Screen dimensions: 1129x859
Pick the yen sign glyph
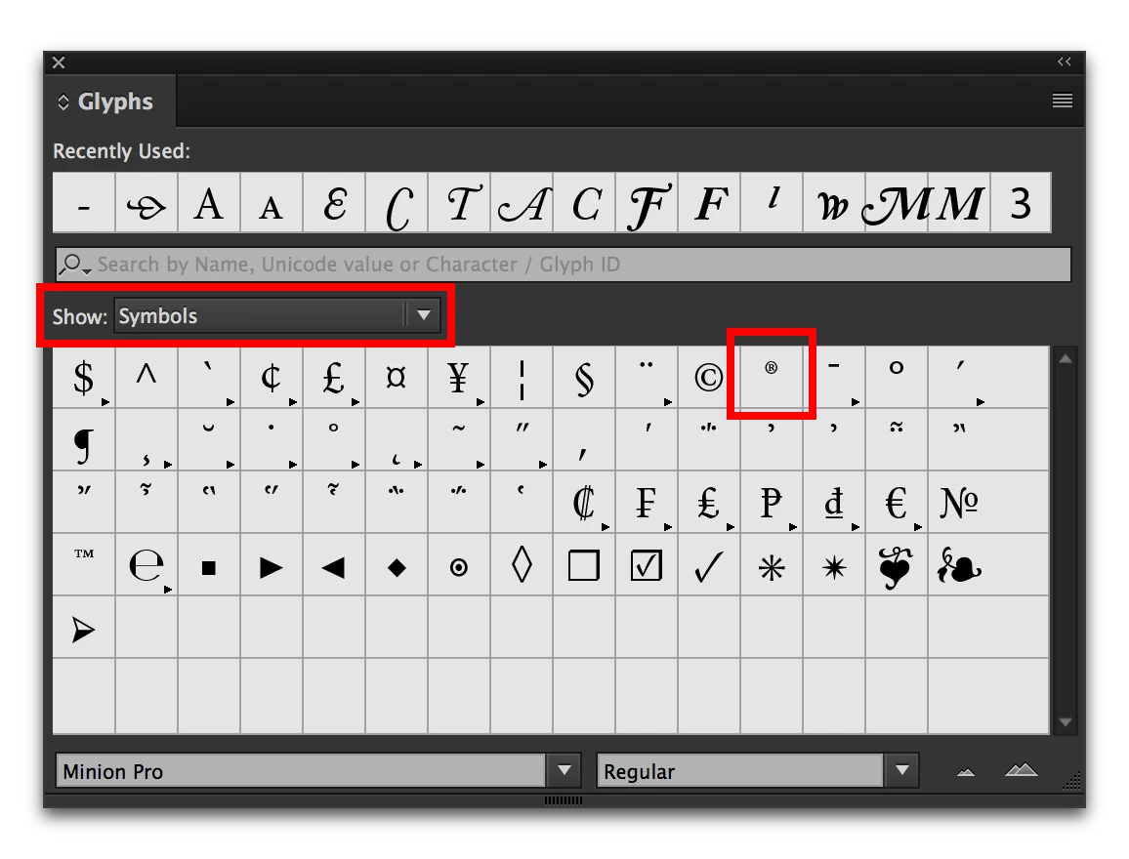coord(459,377)
